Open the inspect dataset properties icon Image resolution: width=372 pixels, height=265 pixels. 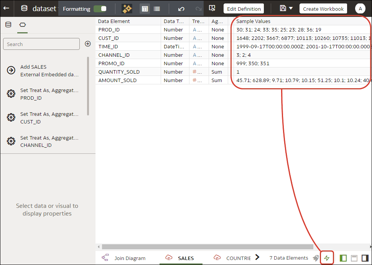(212, 8)
